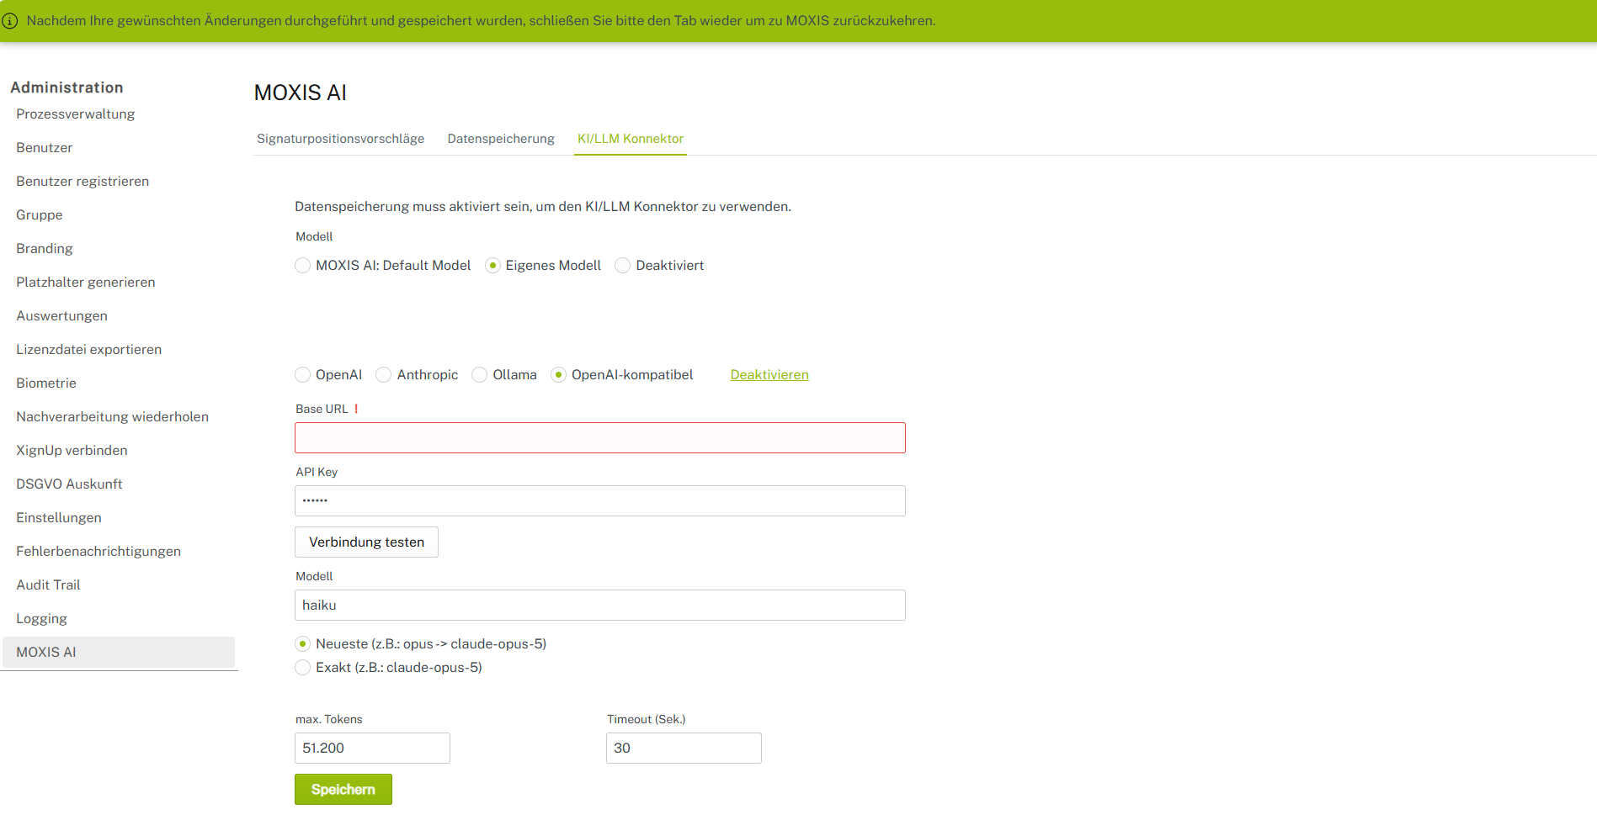Go to Auswertungen in sidebar

(x=62, y=316)
